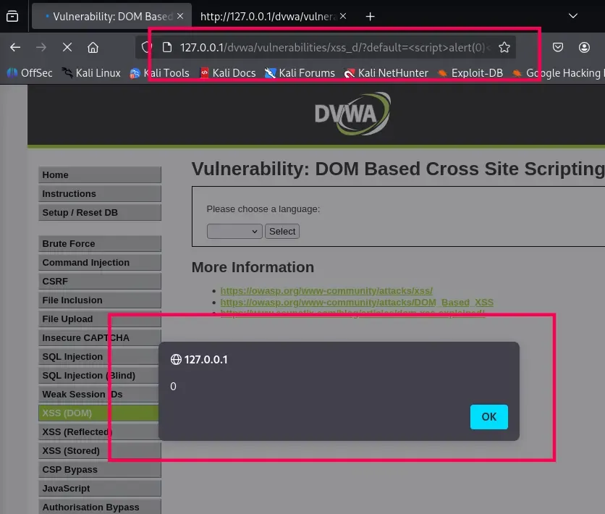Open the Kali Docs bookmark
Screen dimensions: 605x514
coord(228,73)
